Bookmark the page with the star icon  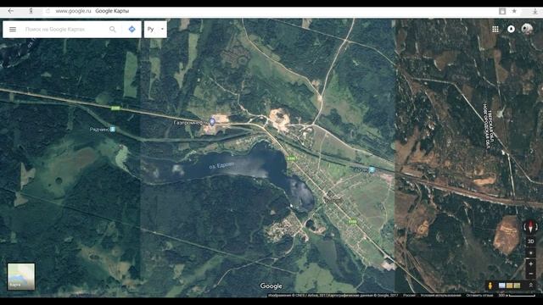[514, 11]
